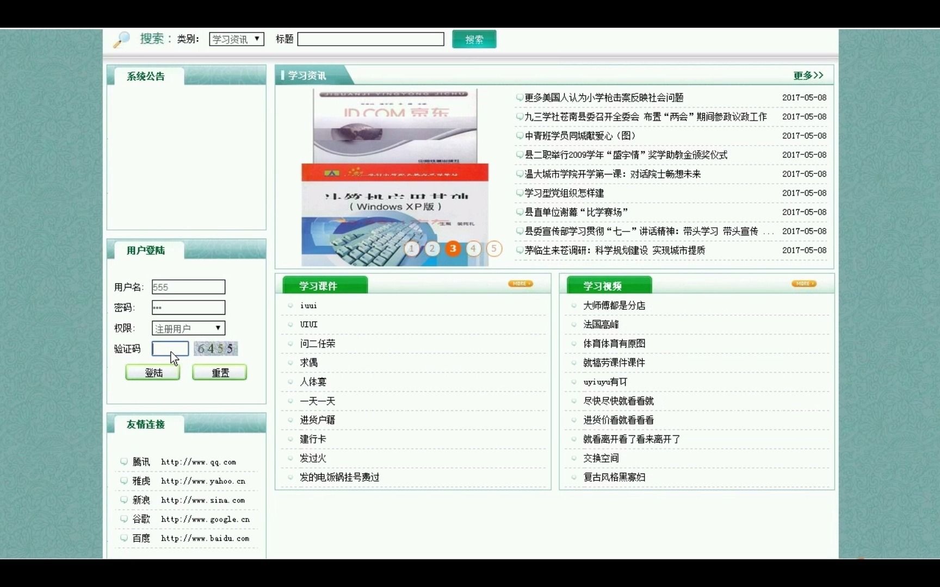This screenshot has height=587, width=940.
Task: Open video item 复古风格黑寡妇
Action: pos(614,477)
